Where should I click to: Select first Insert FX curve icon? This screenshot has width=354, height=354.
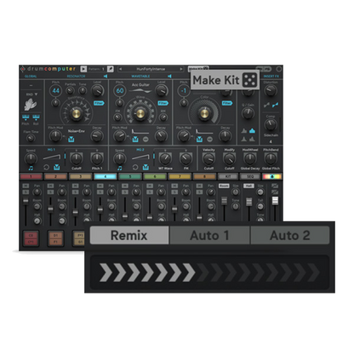click(x=266, y=106)
